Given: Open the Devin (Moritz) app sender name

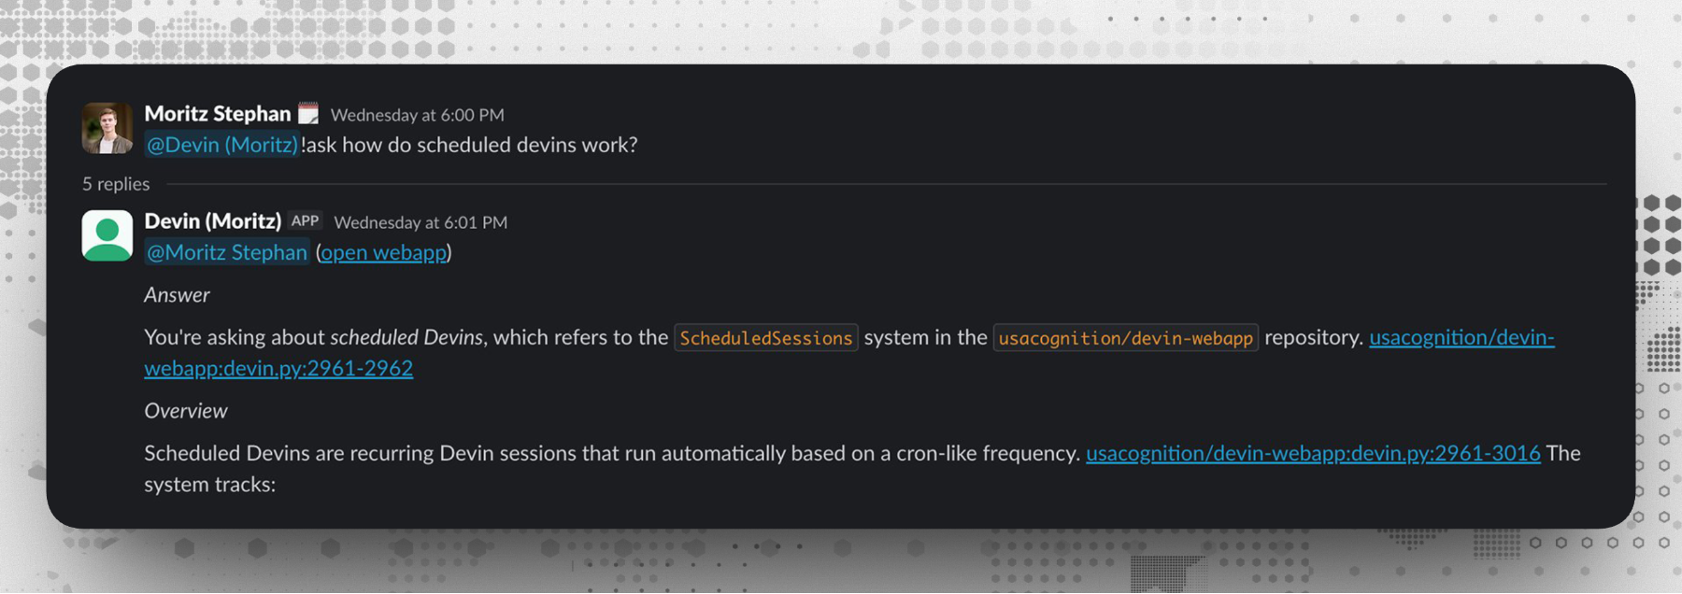Looking at the screenshot, I should pyautogui.click(x=213, y=221).
